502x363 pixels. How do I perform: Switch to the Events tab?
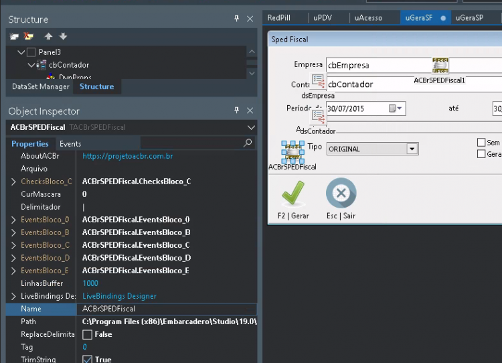coord(70,144)
